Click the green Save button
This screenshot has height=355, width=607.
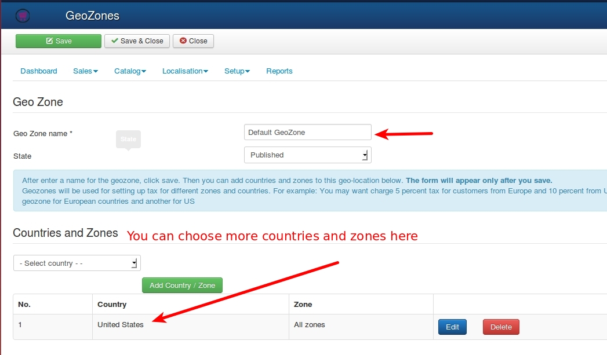(x=59, y=41)
